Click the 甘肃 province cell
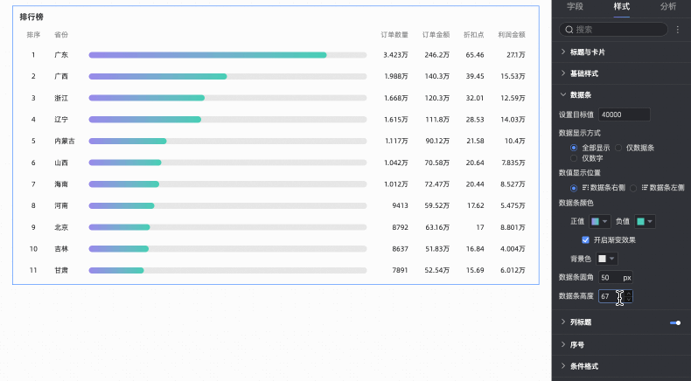This screenshot has width=691, height=381. pyautogui.click(x=61, y=270)
